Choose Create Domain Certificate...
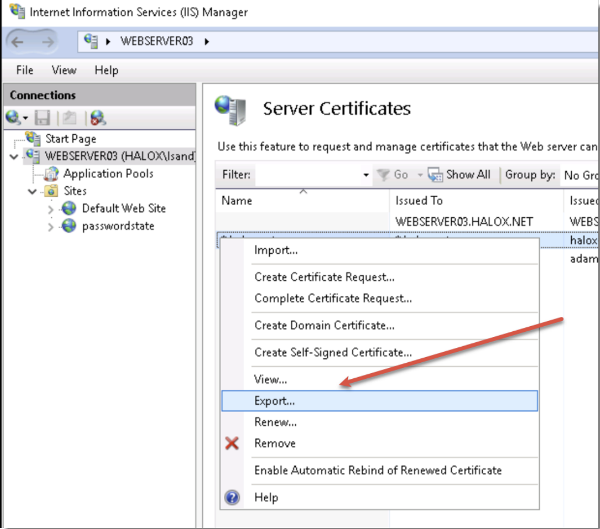 (380, 326)
